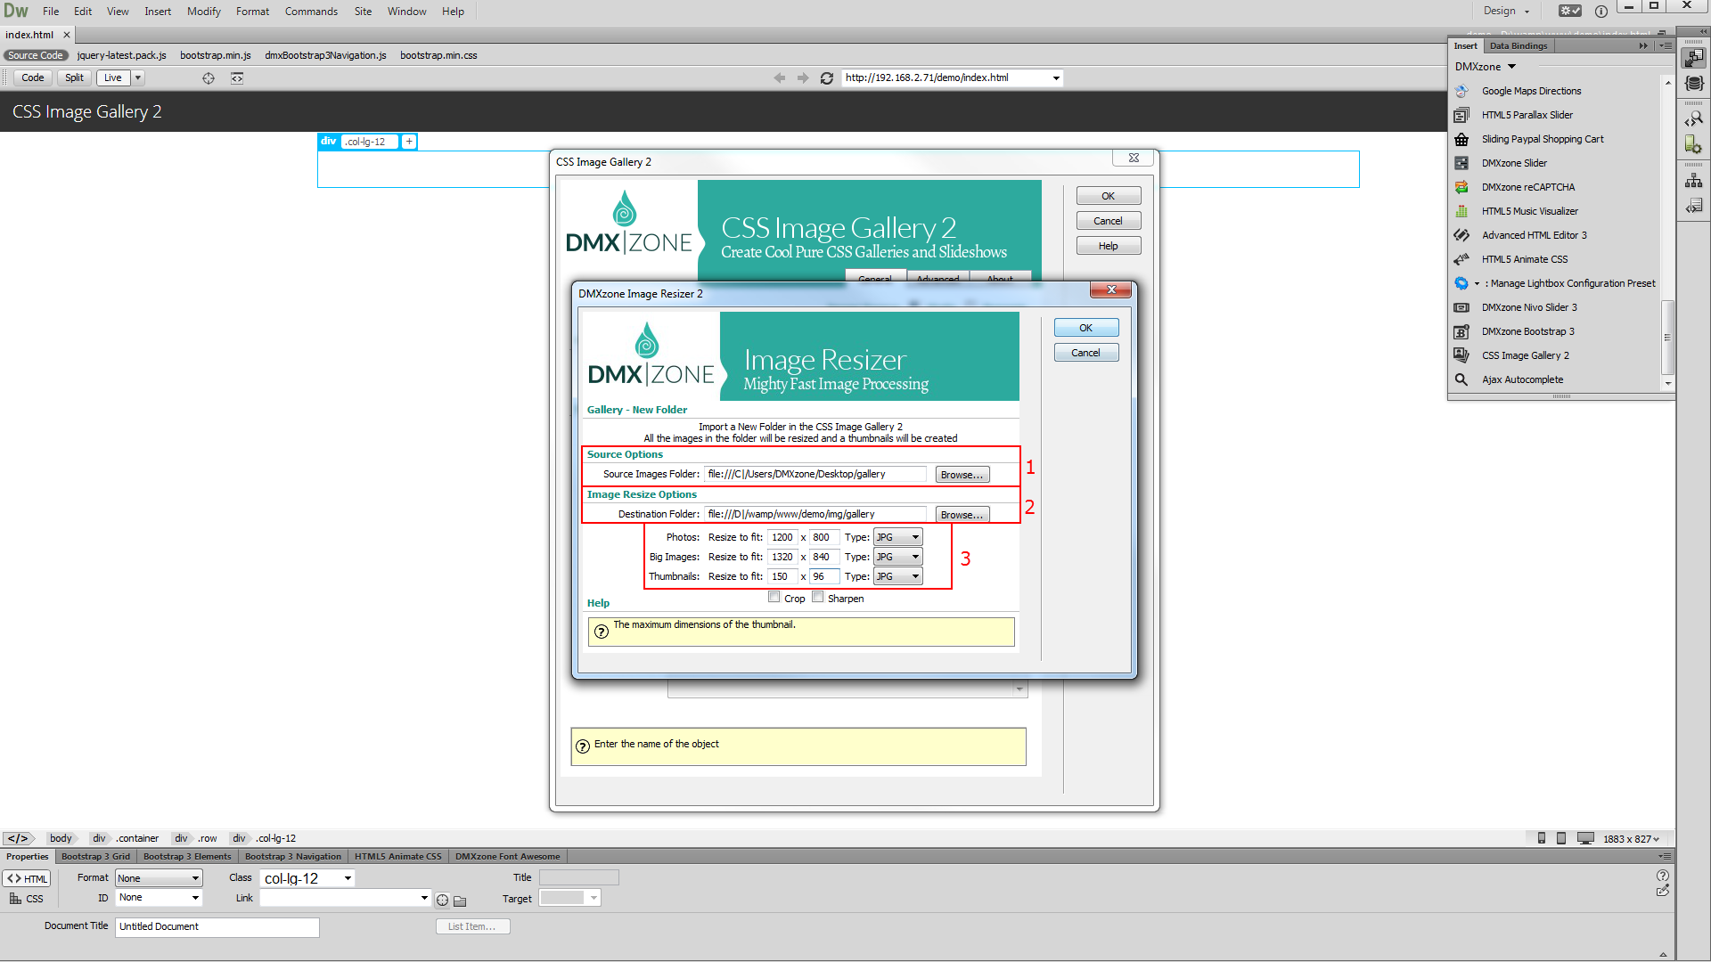The image size is (1711, 962).
Task: Click the col-lg-12 add class plus button
Action: click(x=409, y=142)
